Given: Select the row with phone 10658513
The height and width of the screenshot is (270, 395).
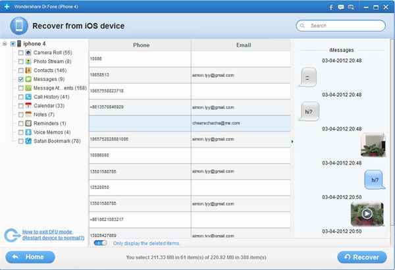Looking at the screenshot, I should point(190,75).
